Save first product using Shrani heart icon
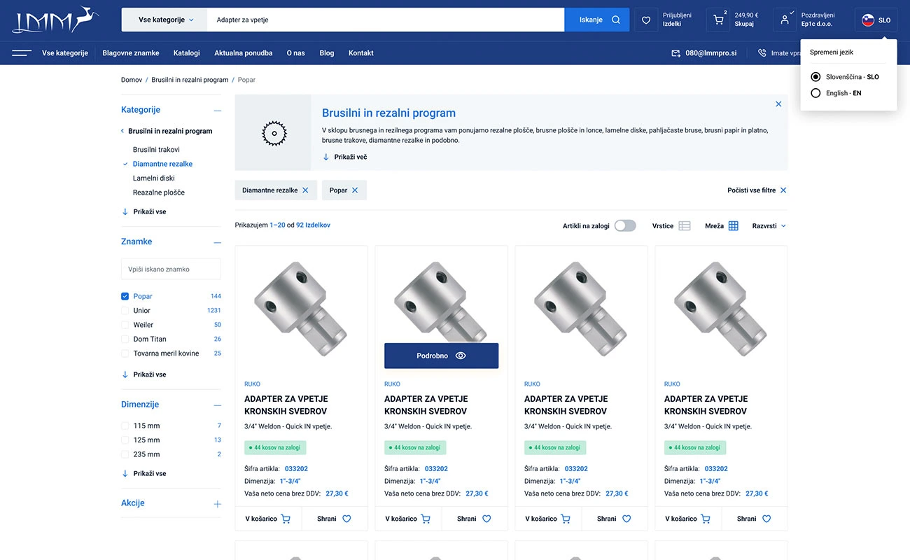Viewport: 910px width, 560px height. pos(346,518)
